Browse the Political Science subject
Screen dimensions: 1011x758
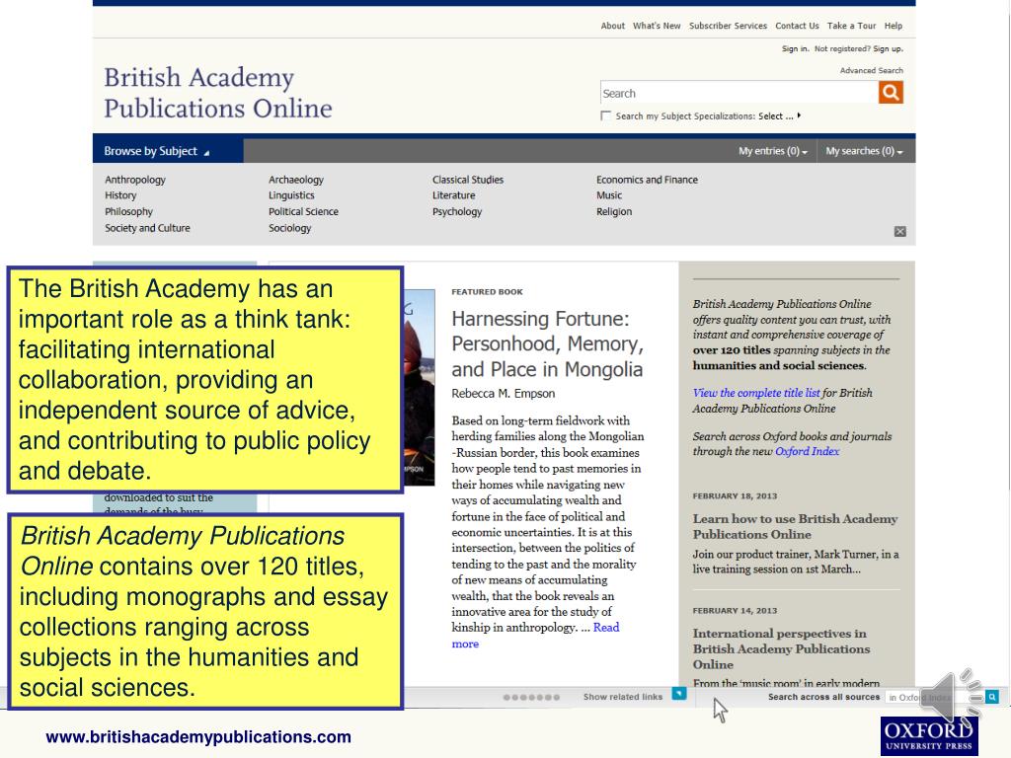(x=303, y=211)
